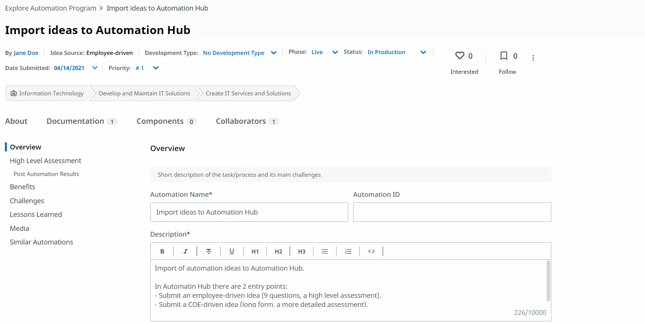Click the Follow bookmark icon
Viewport: 645px width, 324px height.
(x=503, y=56)
